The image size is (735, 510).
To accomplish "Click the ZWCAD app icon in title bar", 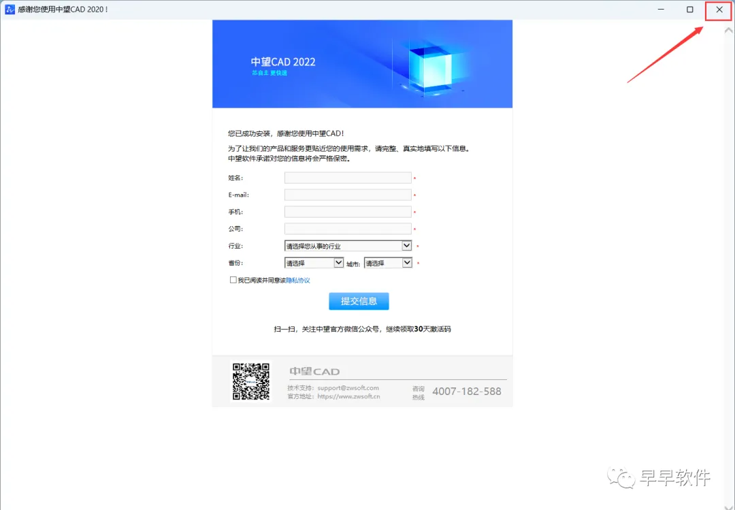I will (10, 9).
